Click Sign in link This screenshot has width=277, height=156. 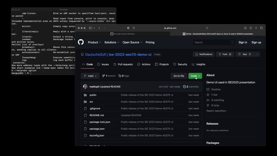pyautogui.click(x=243, y=42)
